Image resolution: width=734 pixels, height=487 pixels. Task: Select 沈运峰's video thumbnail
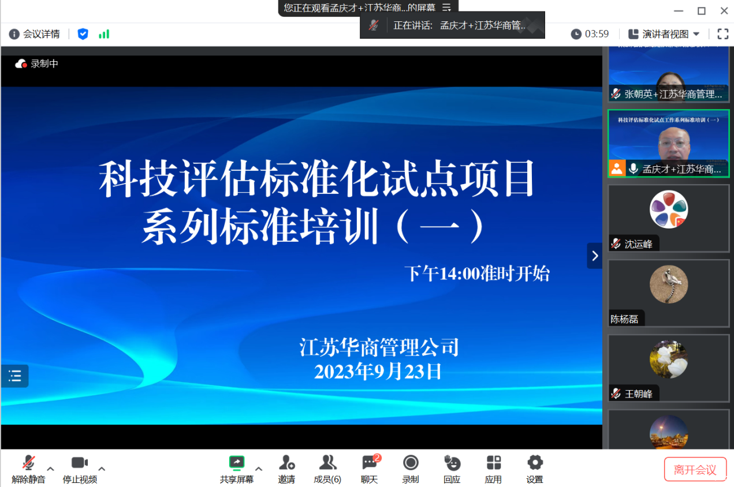click(668, 219)
